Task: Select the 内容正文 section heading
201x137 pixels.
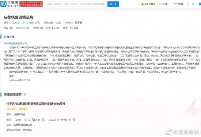Action: [9, 37]
